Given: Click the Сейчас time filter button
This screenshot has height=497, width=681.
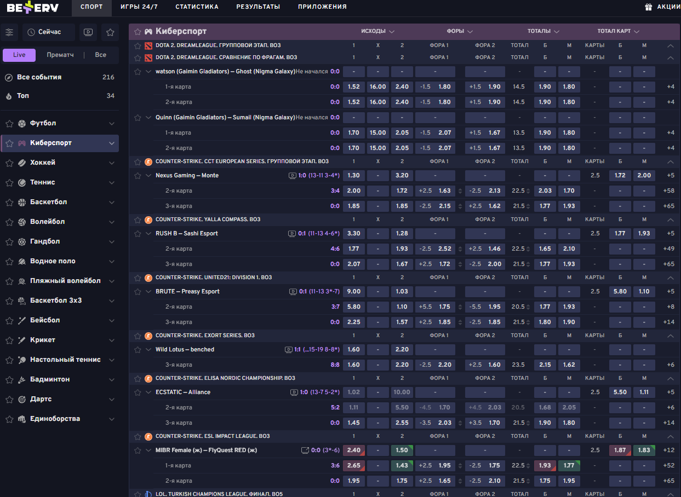Looking at the screenshot, I should (x=49, y=32).
